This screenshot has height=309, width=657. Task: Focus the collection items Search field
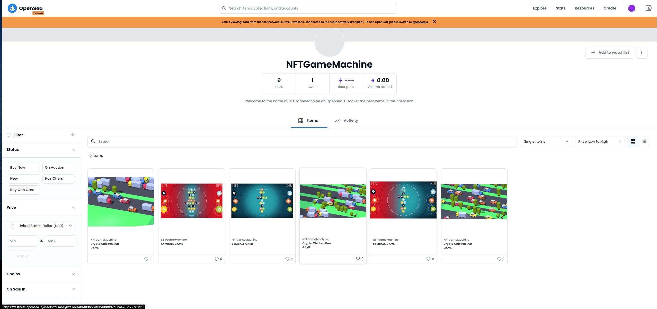tap(302, 141)
